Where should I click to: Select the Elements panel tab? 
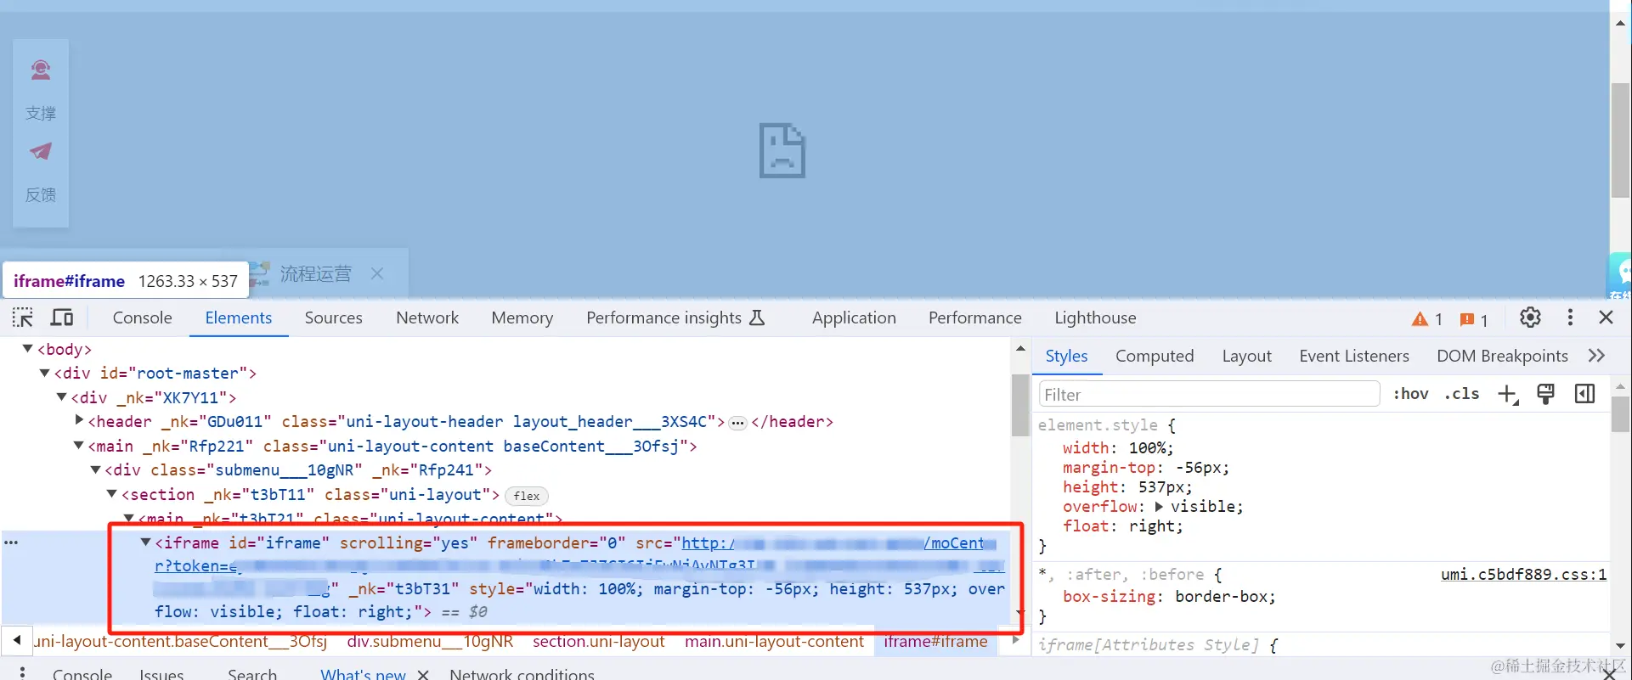pos(239,318)
